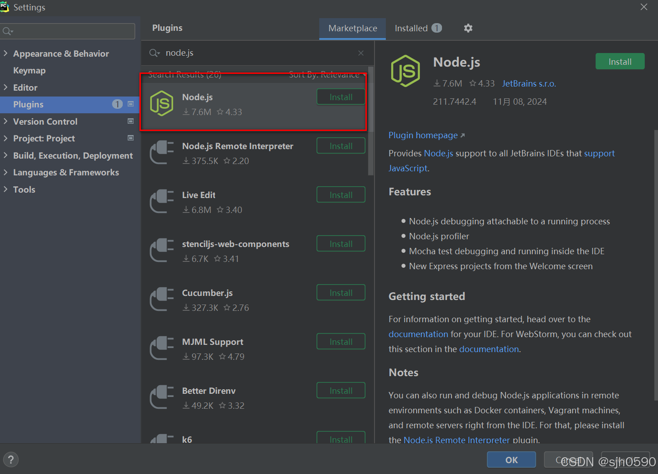Expand the Editor settings section
This screenshot has height=474, width=658.
[6, 87]
